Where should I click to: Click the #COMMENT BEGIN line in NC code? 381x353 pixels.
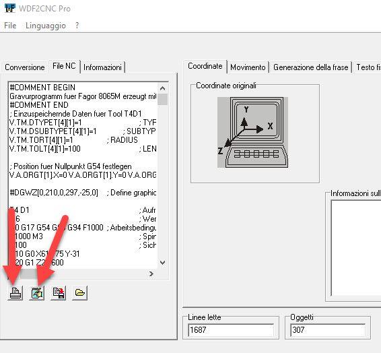[42, 88]
